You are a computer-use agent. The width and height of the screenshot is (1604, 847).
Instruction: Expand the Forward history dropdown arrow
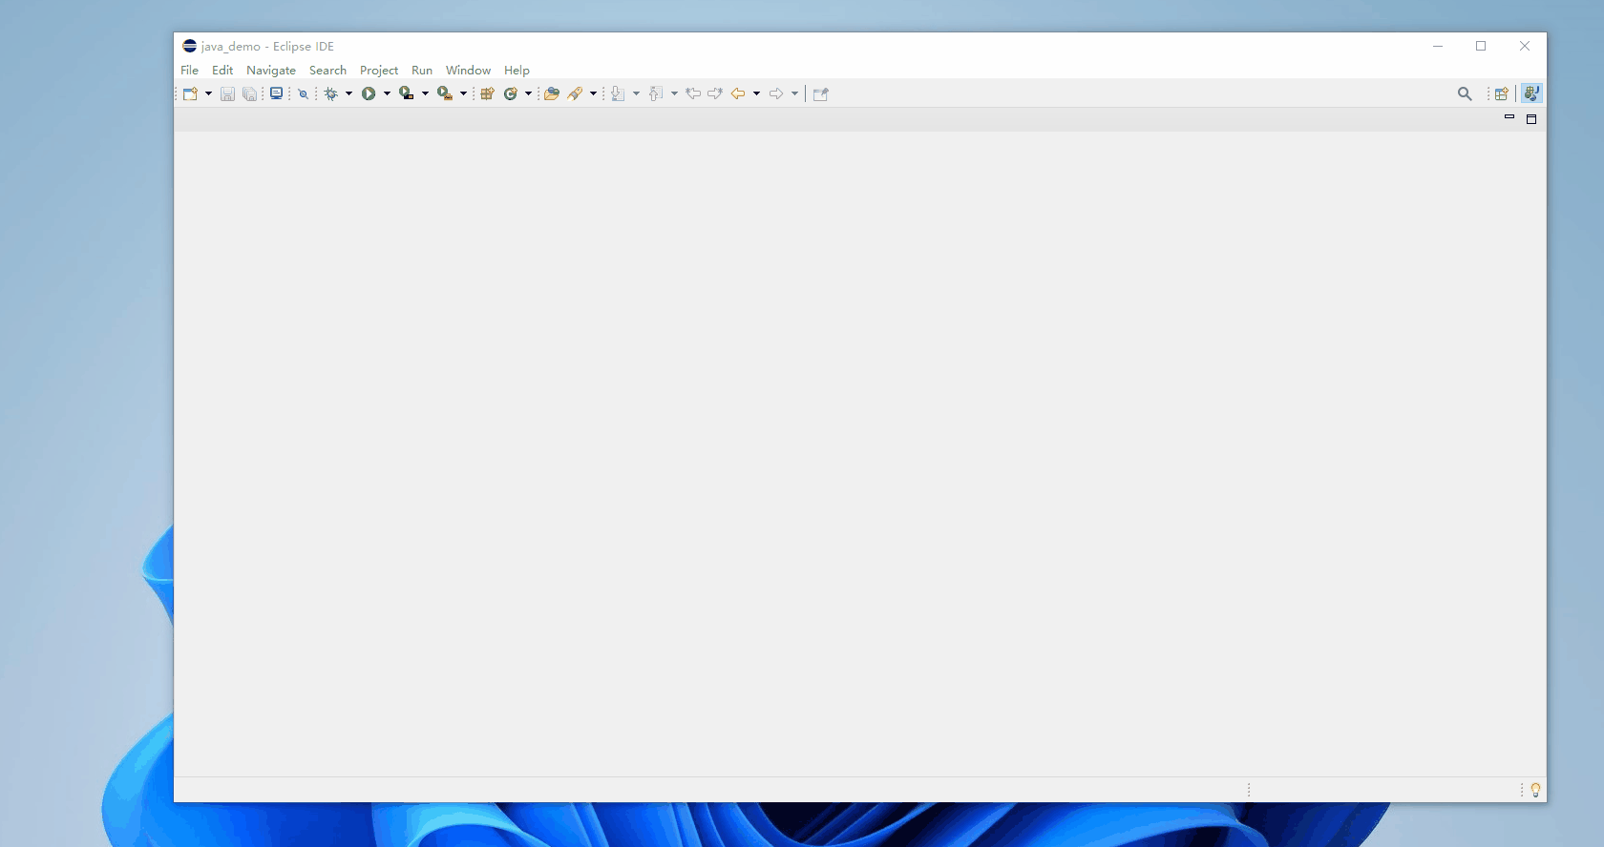tap(794, 93)
